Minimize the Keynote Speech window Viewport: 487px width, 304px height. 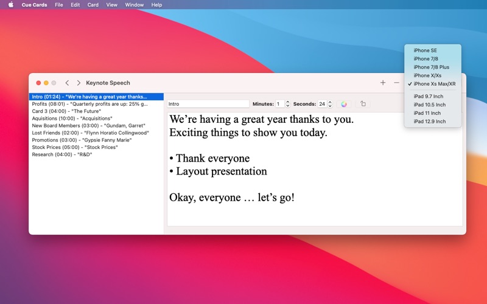point(46,83)
